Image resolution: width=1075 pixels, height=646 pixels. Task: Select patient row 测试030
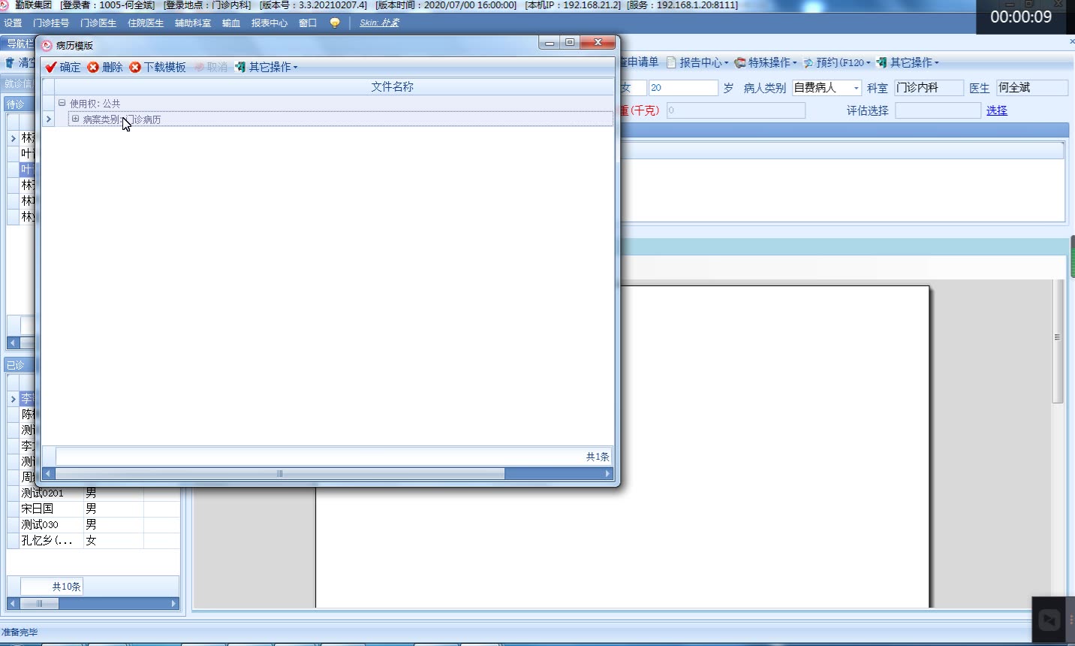point(93,524)
